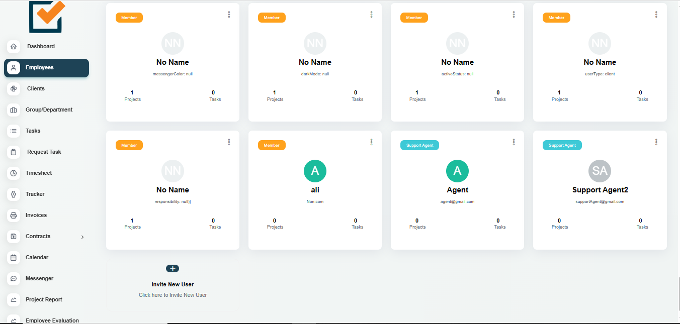Viewport: 680px width, 324px height.
Task: Click the Calendar icon in sidebar
Action: (14, 257)
